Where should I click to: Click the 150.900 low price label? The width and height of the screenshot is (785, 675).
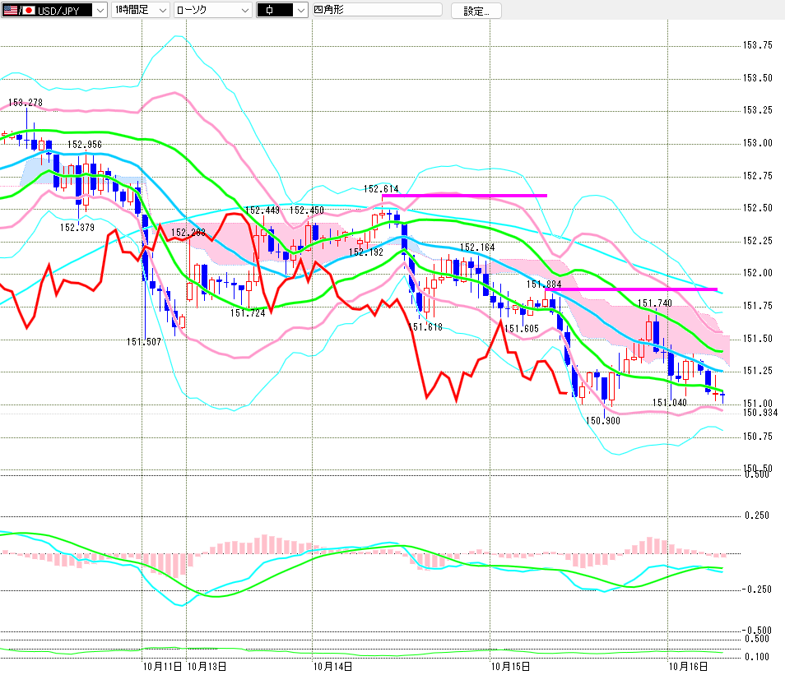click(x=602, y=420)
